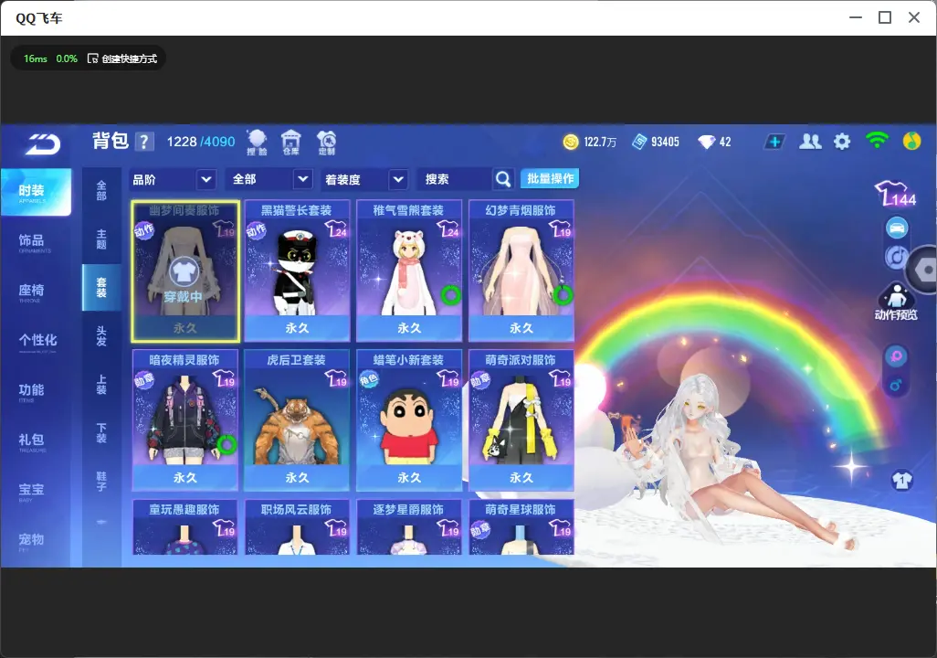The height and width of the screenshot is (658, 937).
Task: Select the 全部 subcategory tab
Action: point(101,191)
